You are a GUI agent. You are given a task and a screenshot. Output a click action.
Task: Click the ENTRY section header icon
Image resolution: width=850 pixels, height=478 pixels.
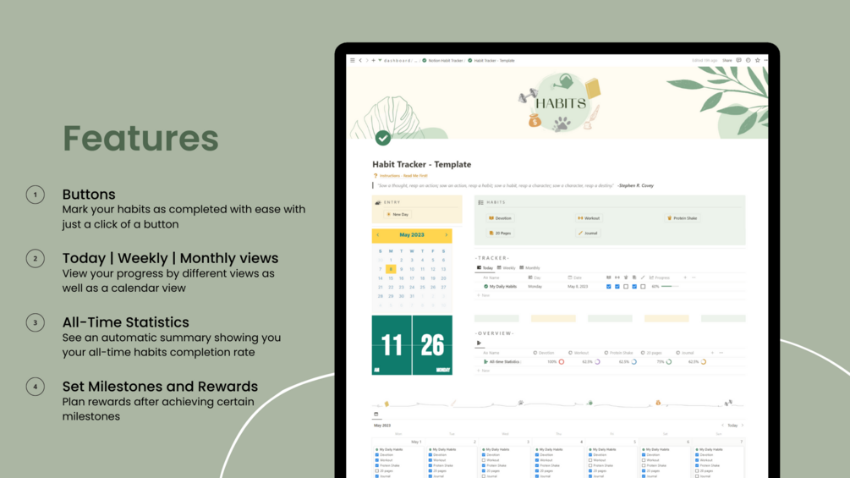378,202
